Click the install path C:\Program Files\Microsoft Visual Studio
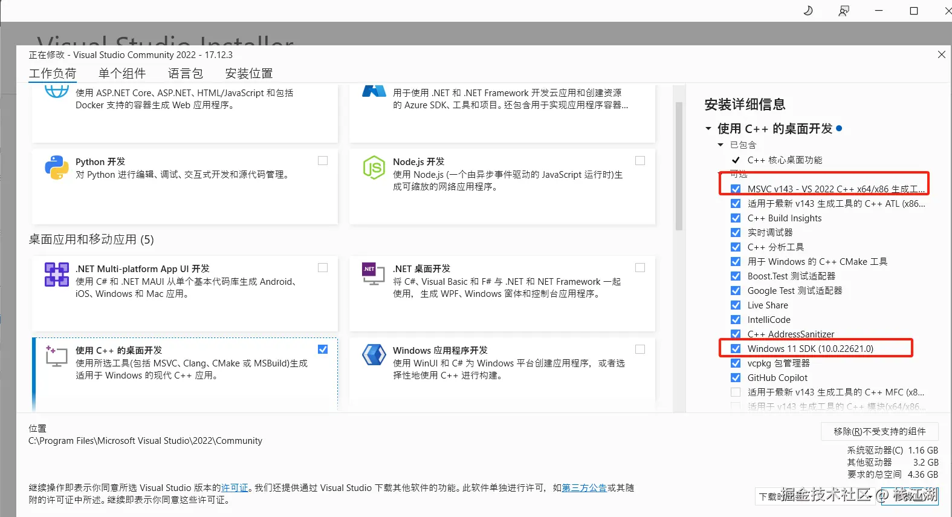This screenshot has width=952, height=517. (x=145, y=441)
